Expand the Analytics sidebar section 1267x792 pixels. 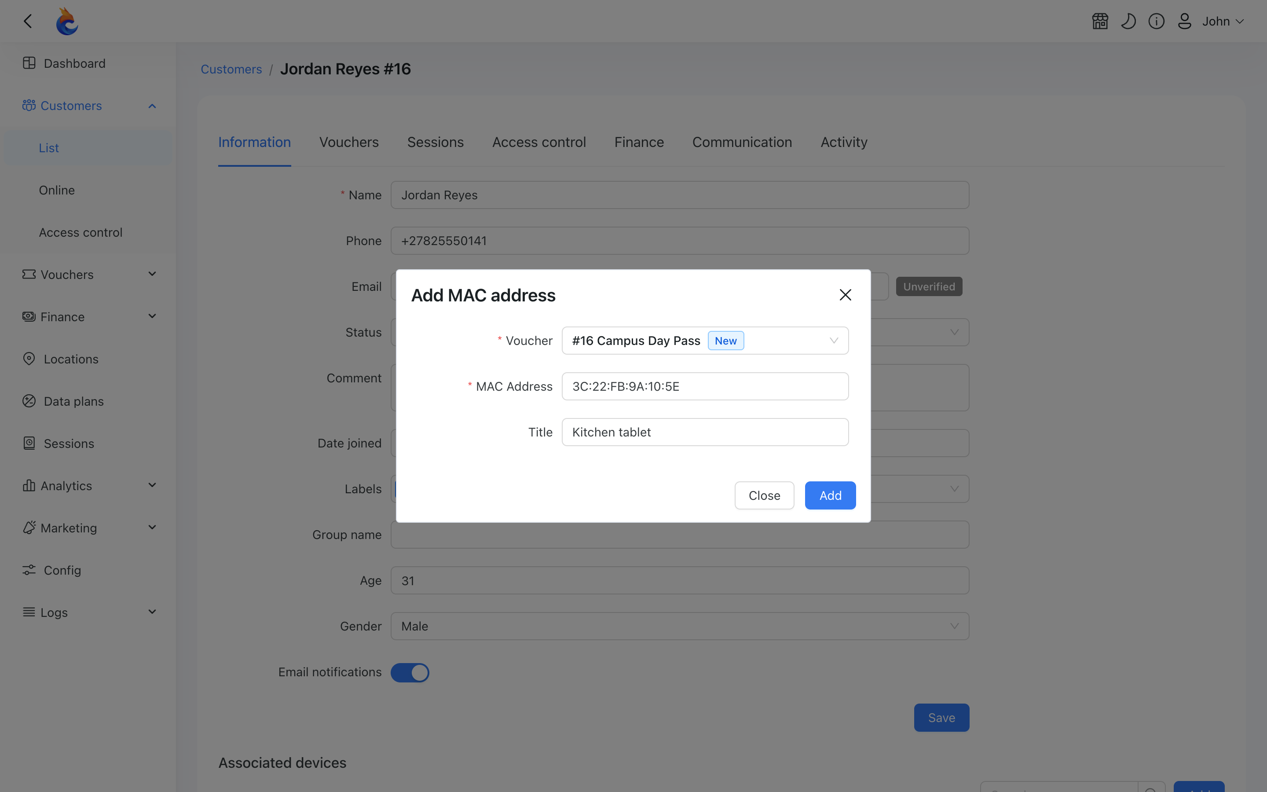point(88,486)
